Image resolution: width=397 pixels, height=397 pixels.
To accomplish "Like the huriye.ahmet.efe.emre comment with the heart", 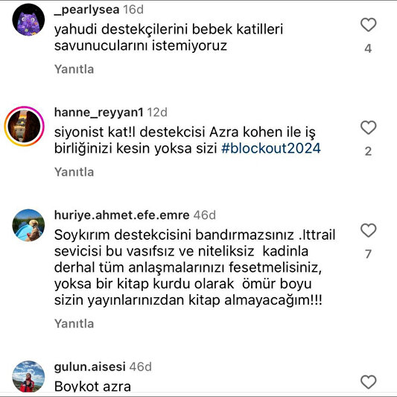I will (x=369, y=230).
